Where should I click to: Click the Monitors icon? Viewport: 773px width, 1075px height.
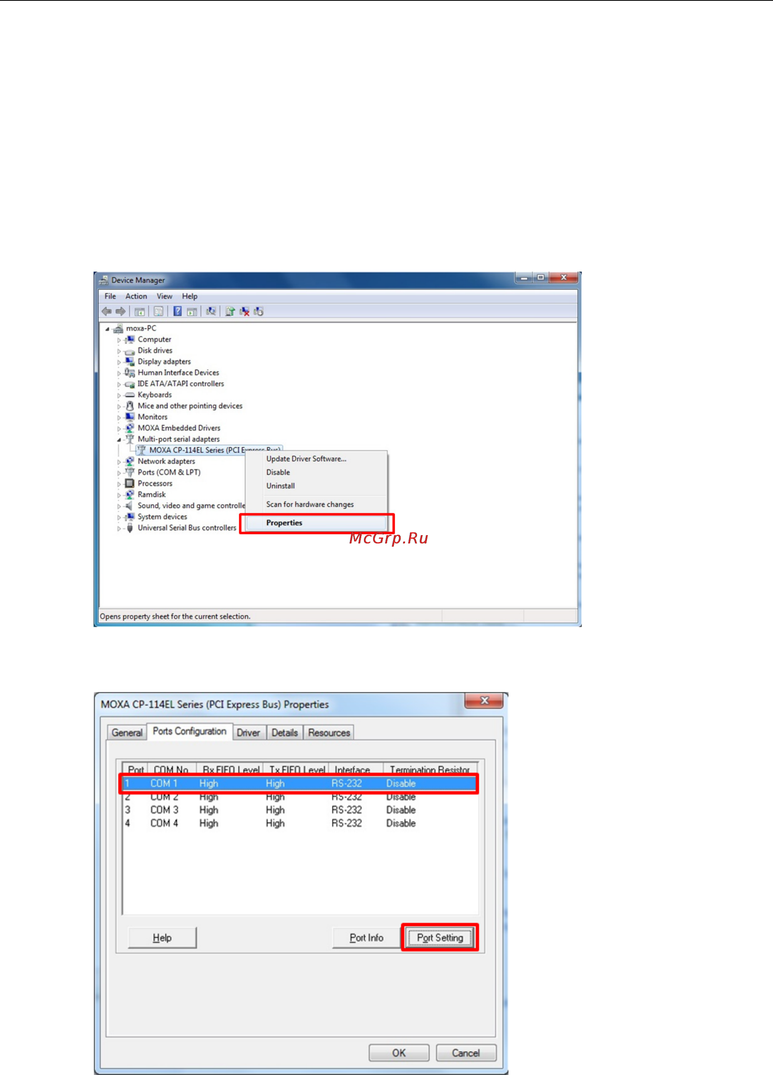pyautogui.click(x=130, y=417)
